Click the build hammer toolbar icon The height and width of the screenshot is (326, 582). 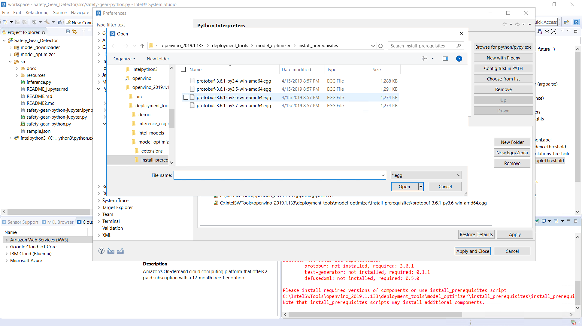click(47, 22)
